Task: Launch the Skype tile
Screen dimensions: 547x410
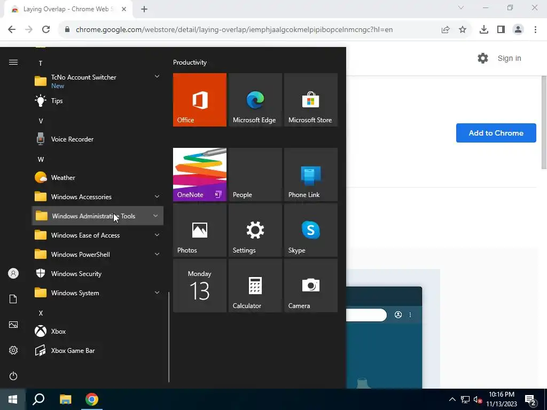Action: [311, 230]
